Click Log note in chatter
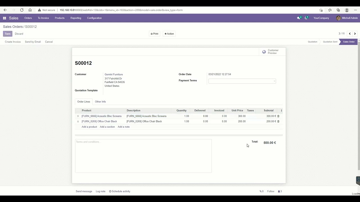Image resolution: width=360 pixels, height=202 pixels. click(x=100, y=191)
